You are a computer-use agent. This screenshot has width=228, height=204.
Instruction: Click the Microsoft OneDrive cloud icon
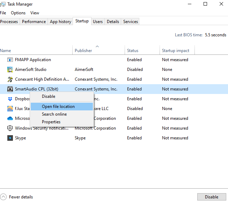(x=10, y=118)
